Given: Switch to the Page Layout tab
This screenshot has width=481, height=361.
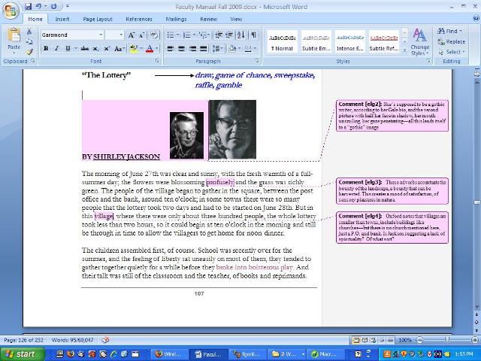Looking at the screenshot, I should (x=98, y=19).
